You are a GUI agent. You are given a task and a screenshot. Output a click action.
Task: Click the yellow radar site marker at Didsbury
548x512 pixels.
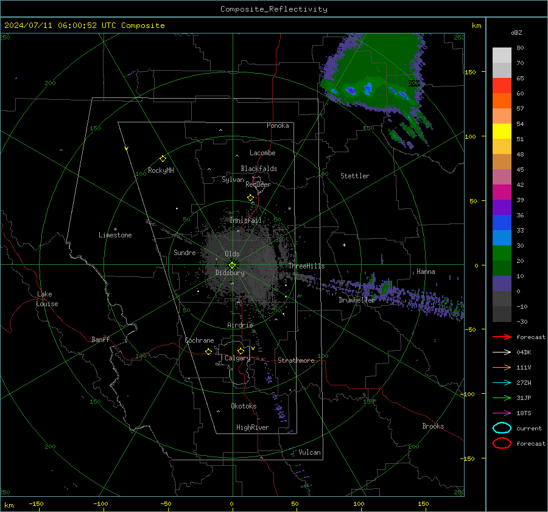(x=233, y=265)
